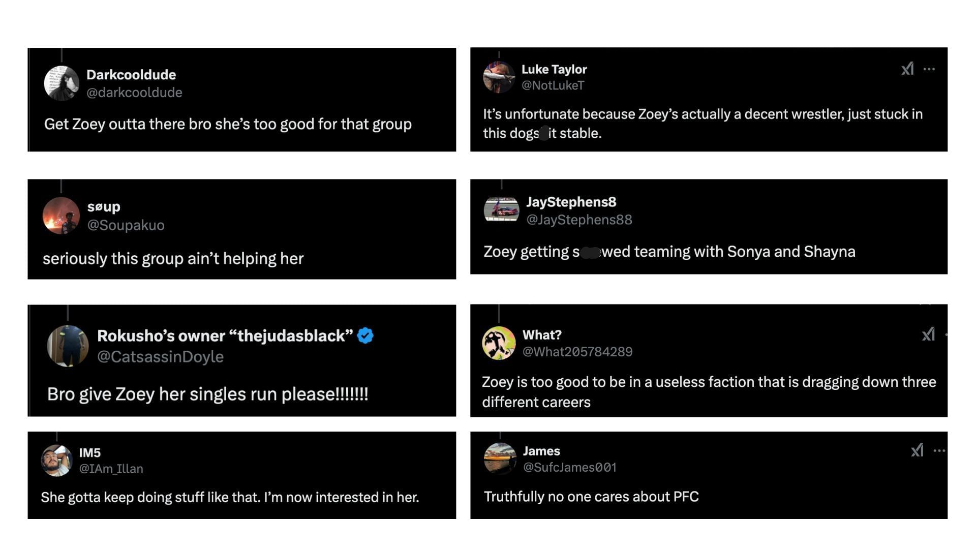Click JayStephens8's race car avatar

[501, 209]
